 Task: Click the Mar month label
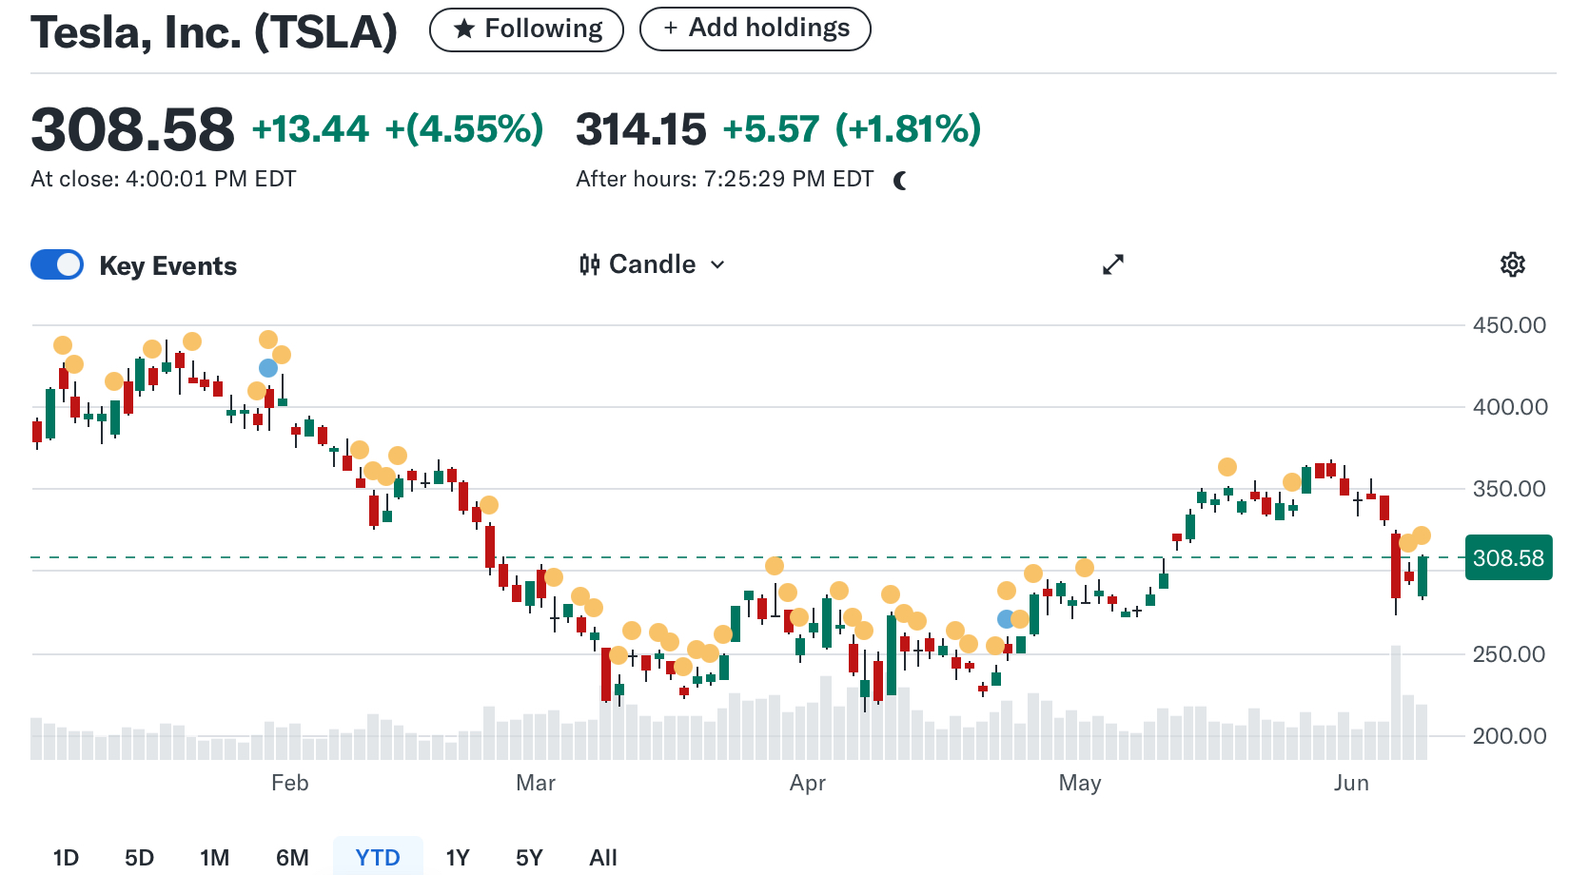(536, 783)
